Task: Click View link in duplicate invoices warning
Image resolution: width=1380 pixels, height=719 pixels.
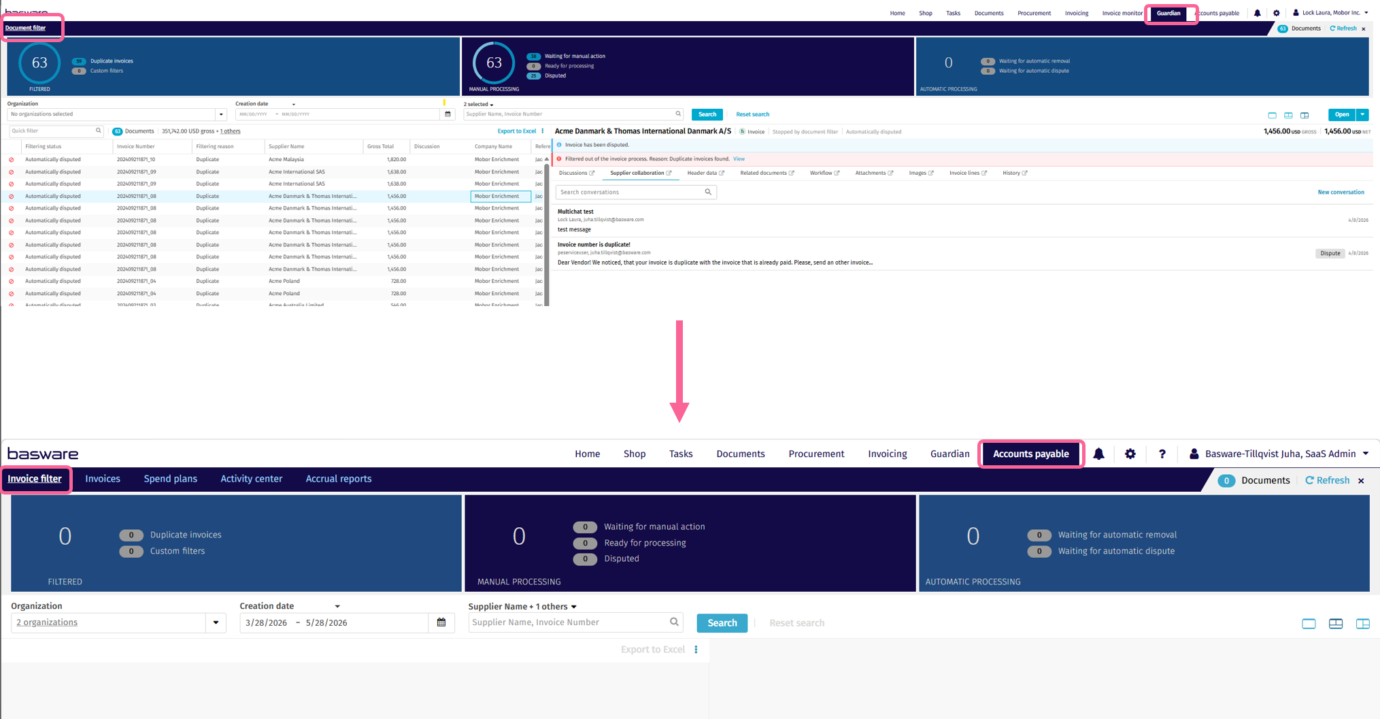Action: click(x=739, y=159)
